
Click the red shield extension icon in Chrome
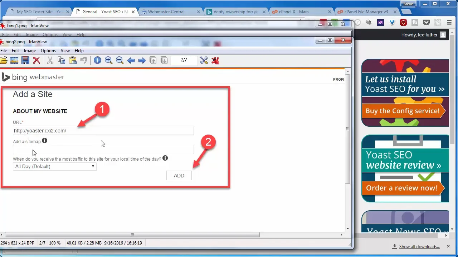coord(403,22)
